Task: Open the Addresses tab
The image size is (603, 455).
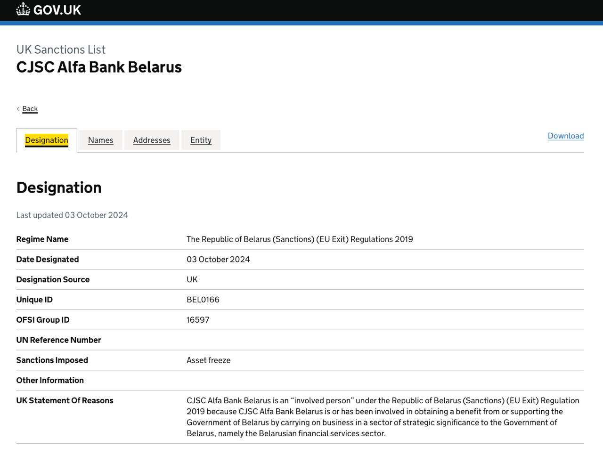Action: [152, 140]
